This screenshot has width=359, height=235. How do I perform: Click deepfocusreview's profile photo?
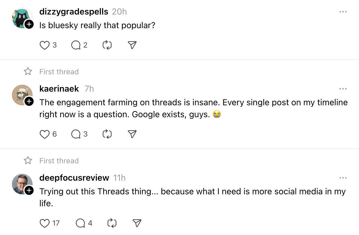point(21,184)
